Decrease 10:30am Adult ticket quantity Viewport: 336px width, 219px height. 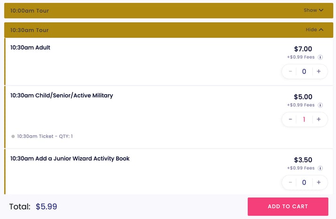(290, 71)
